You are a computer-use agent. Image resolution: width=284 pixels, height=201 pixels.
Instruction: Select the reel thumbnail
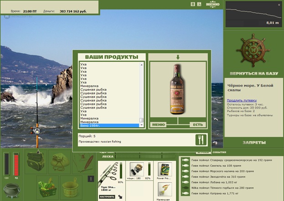tap(137, 169)
